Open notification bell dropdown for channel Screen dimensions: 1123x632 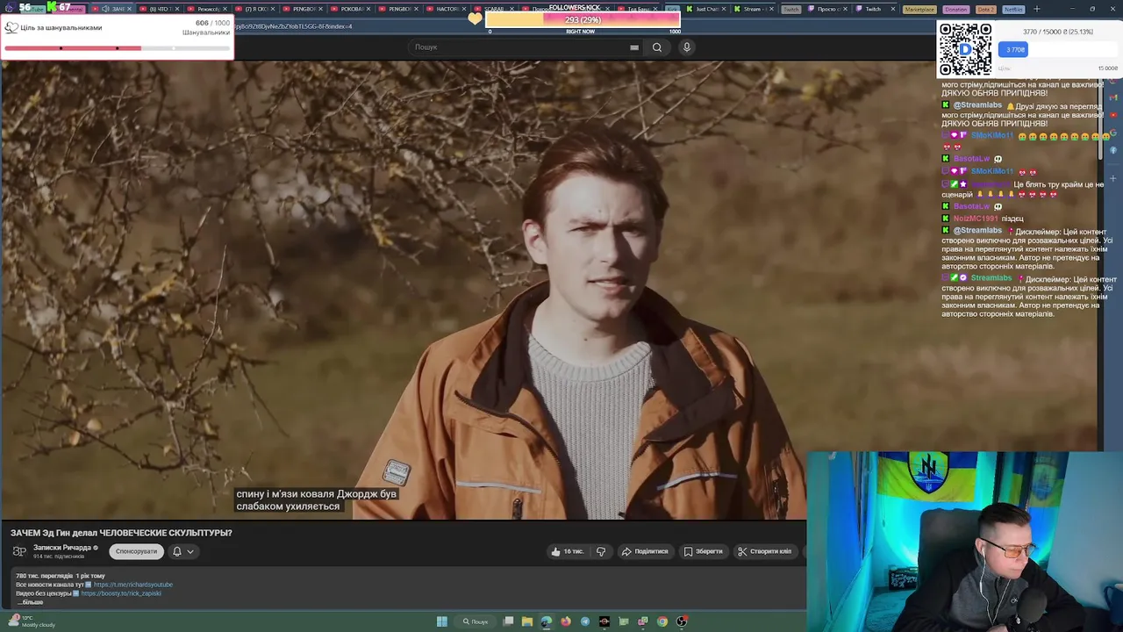click(x=182, y=551)
